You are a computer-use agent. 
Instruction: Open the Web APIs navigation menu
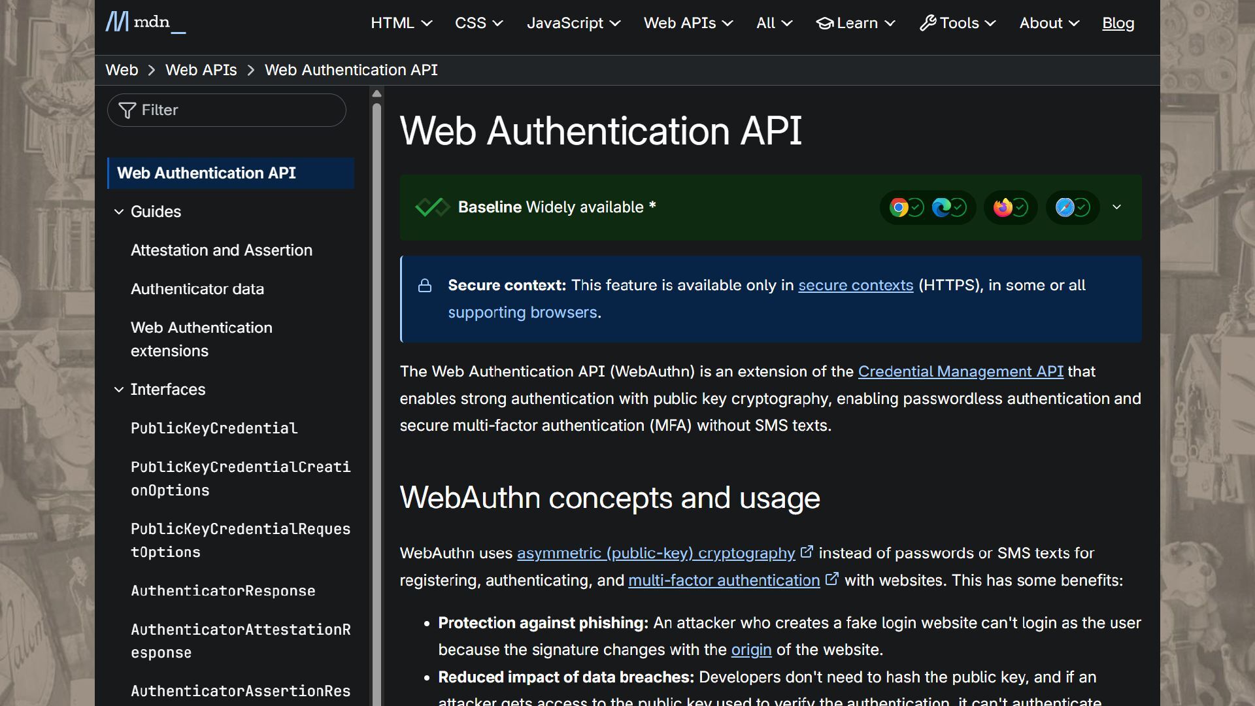click(688, 23)
